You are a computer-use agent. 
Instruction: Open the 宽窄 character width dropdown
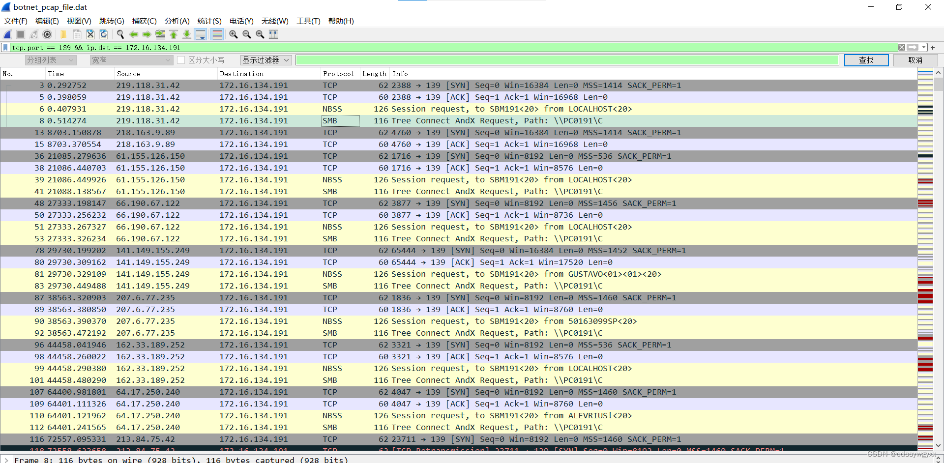pyautogui.click(x=131, y=60)
